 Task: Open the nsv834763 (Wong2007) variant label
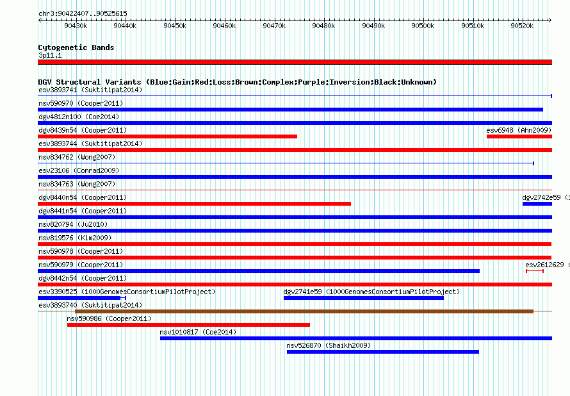click(x=77, y=184)
